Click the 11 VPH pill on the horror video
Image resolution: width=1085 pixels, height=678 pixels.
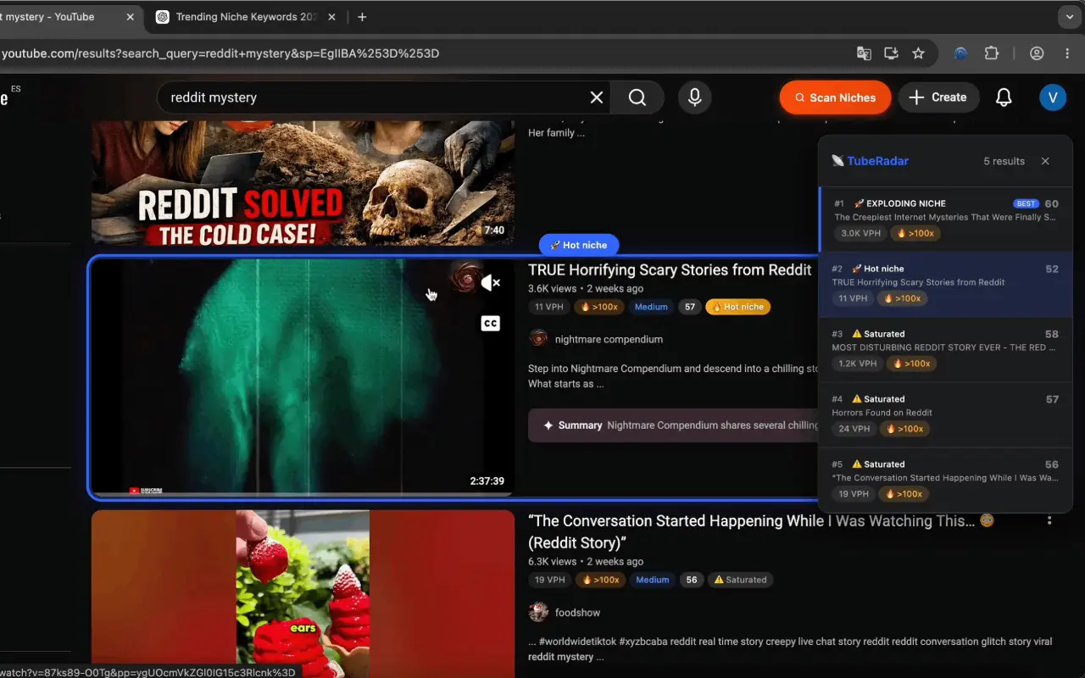[x=548, y=307]
